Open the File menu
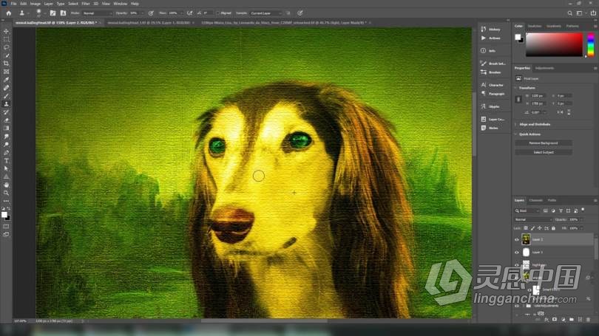599x336 pixels. (x=14, y=4)
